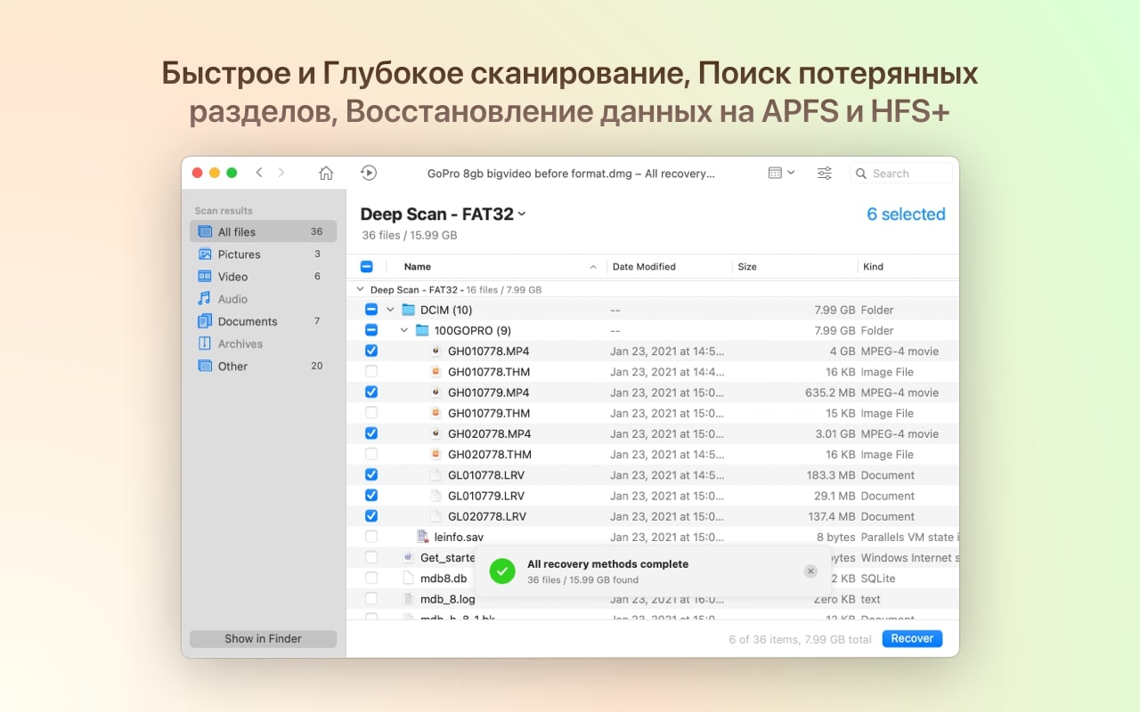1140x712 pixels.
Task: Click the Home icon in the title bar
Action: click(x=326, y=173)
